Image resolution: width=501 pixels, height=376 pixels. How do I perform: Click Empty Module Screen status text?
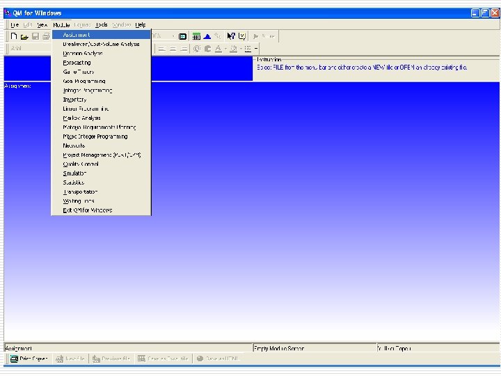pos(279,349)
